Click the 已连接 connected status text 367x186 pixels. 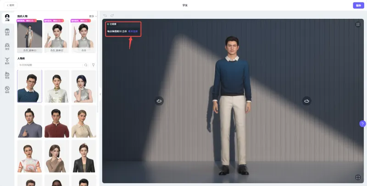pos(113,24)
